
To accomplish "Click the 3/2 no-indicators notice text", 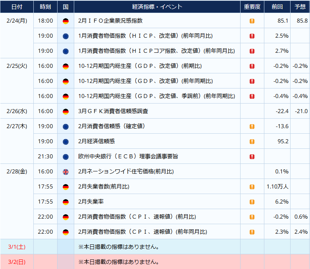I will [x=119, y=262].
